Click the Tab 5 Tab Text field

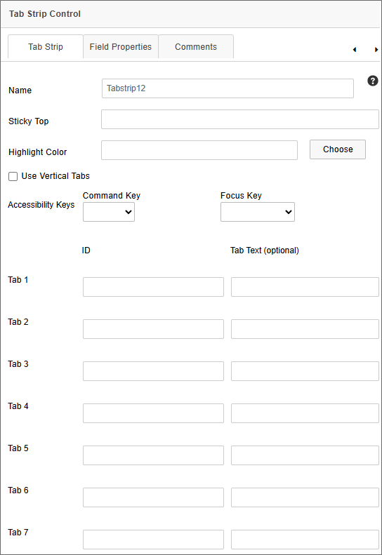(x=305, y=455)
